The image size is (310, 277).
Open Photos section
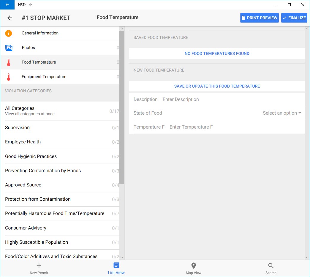(x=60, y=48)
